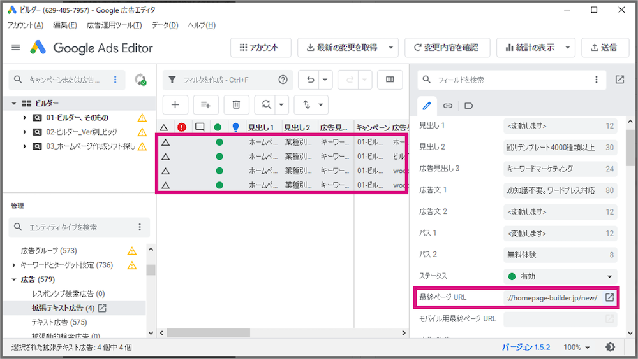
Task: Click the edit panel vertical scrollbar
Action: coord(630,148)
